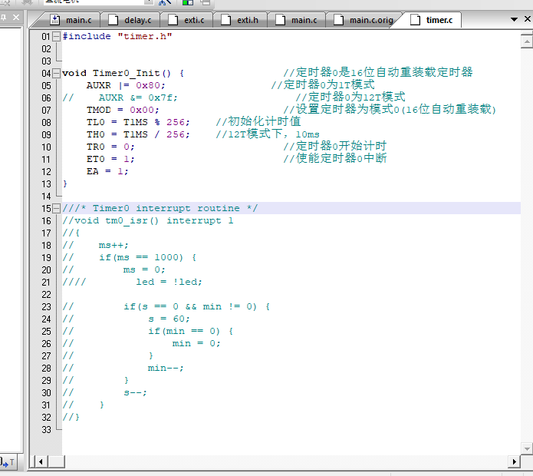The width and height of the screenshot is (533, 476).
Task: Open Options for Target wand icon
Action: coord(165,2)
